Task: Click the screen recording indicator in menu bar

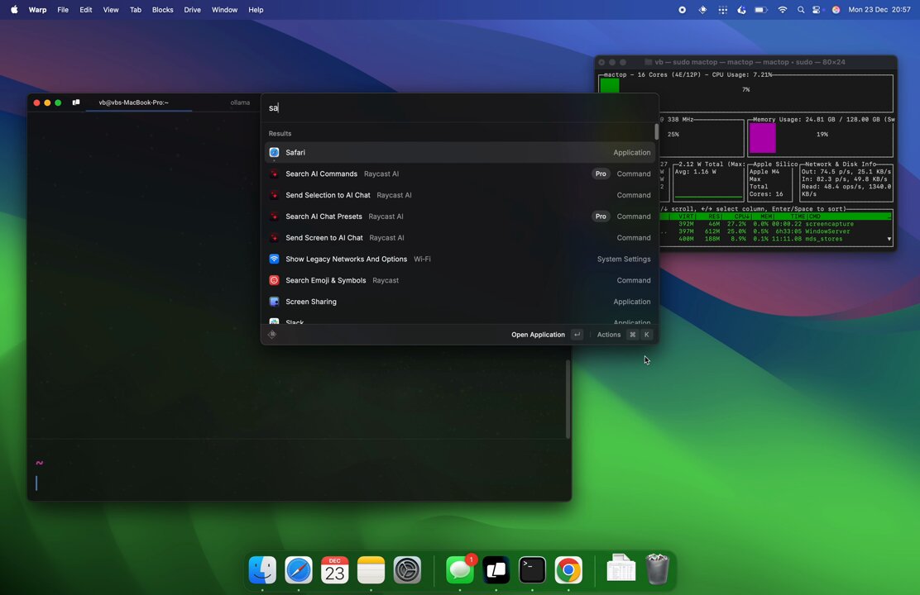Action: click(x=682, y=10)
